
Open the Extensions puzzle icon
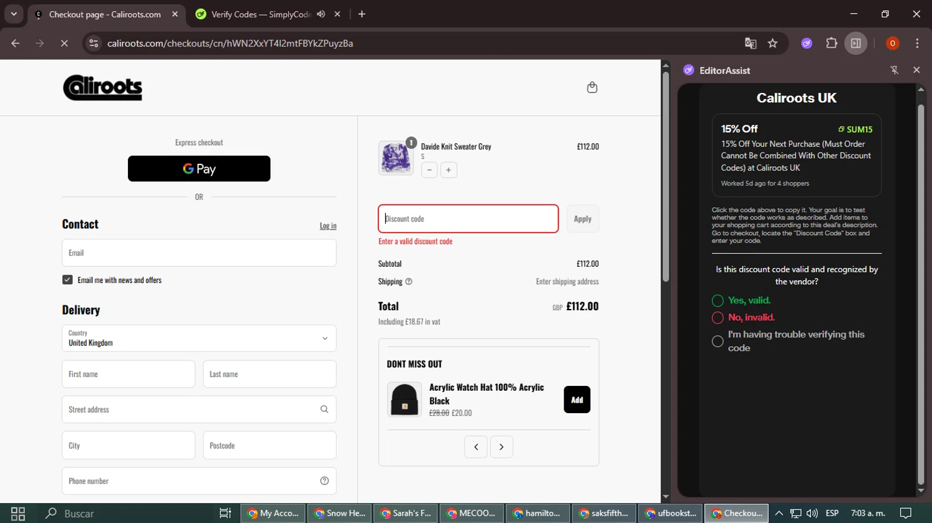coord(831,43)
